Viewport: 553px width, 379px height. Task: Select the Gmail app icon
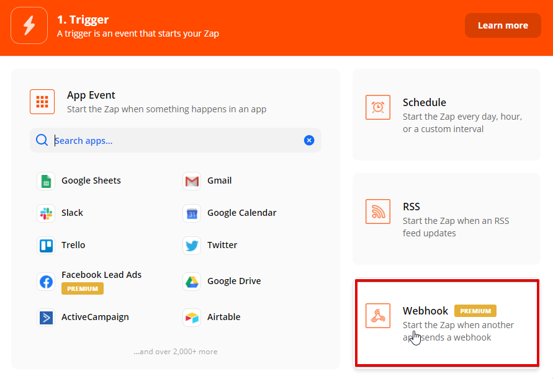point(192,181)
